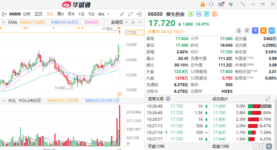This screenshot has height=150, width=277.
Task: Switch to 分时 chart tab
Action: coord(27,14)
